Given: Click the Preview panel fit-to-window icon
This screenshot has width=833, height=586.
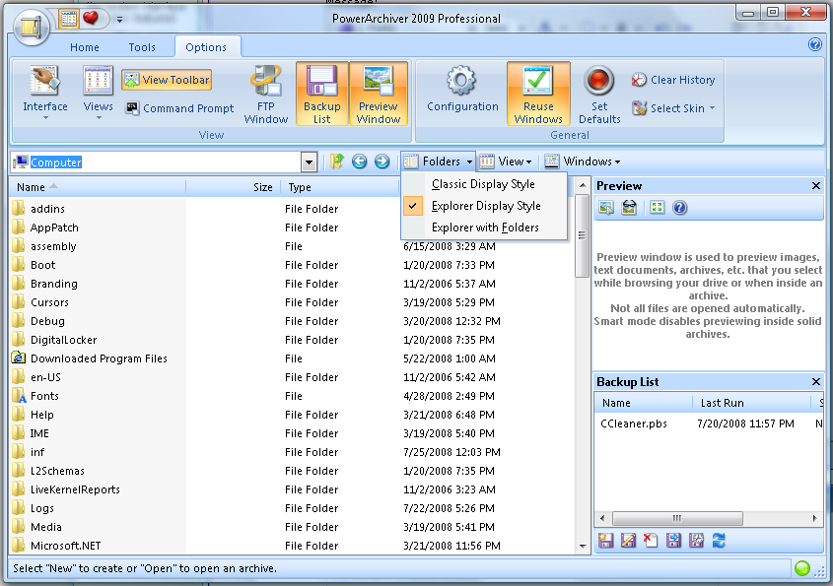Looking at the screenshot, I should point(658,208).
